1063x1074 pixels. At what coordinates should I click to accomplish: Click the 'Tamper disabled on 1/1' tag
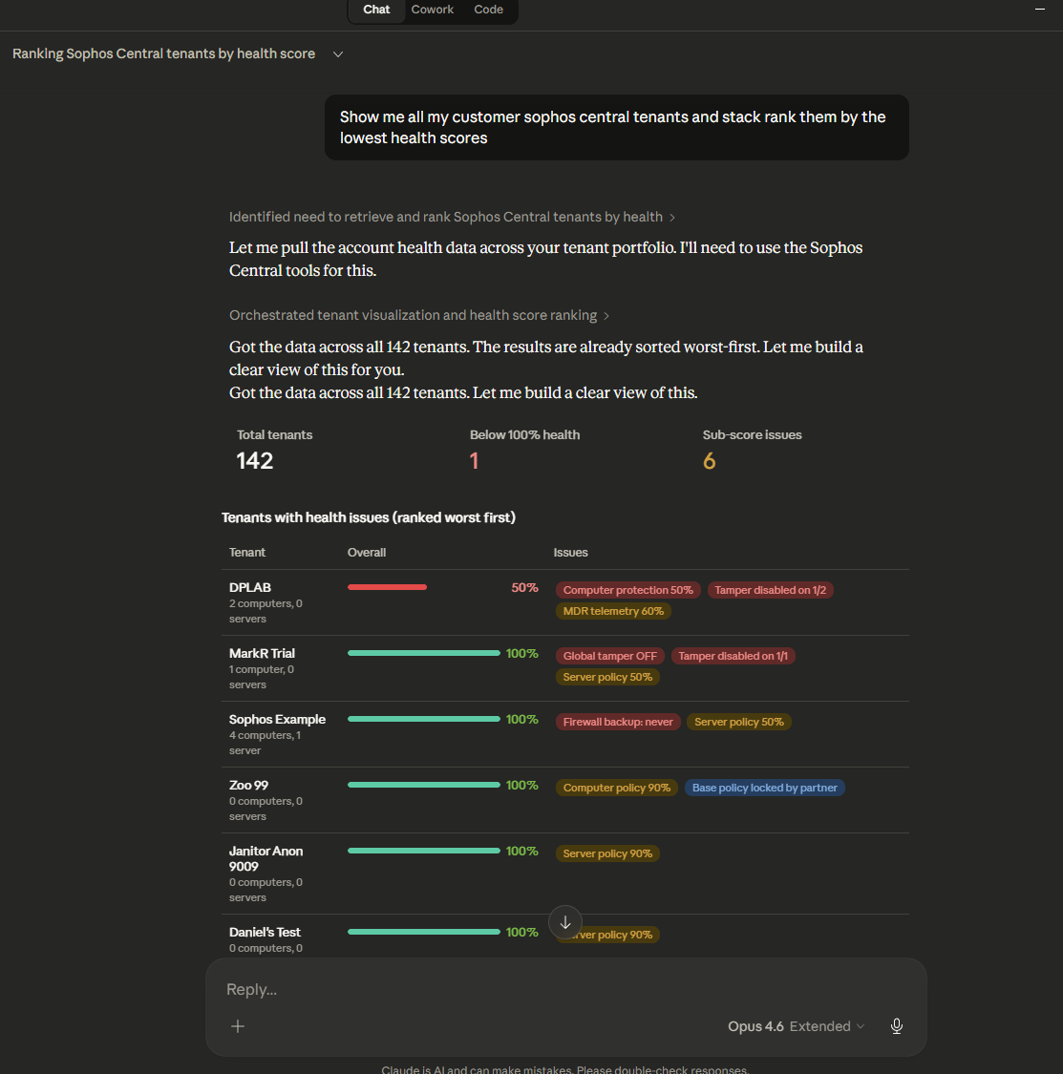coord(733,656)
